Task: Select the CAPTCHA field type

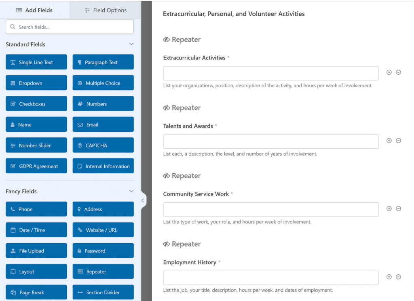Action: point(103,145)
